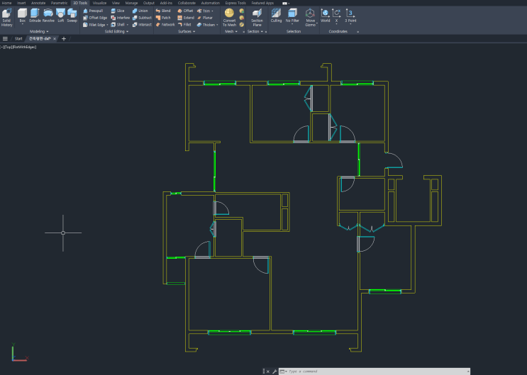
Task: Activate the Slice tool
Action: [x=118, y=11]
